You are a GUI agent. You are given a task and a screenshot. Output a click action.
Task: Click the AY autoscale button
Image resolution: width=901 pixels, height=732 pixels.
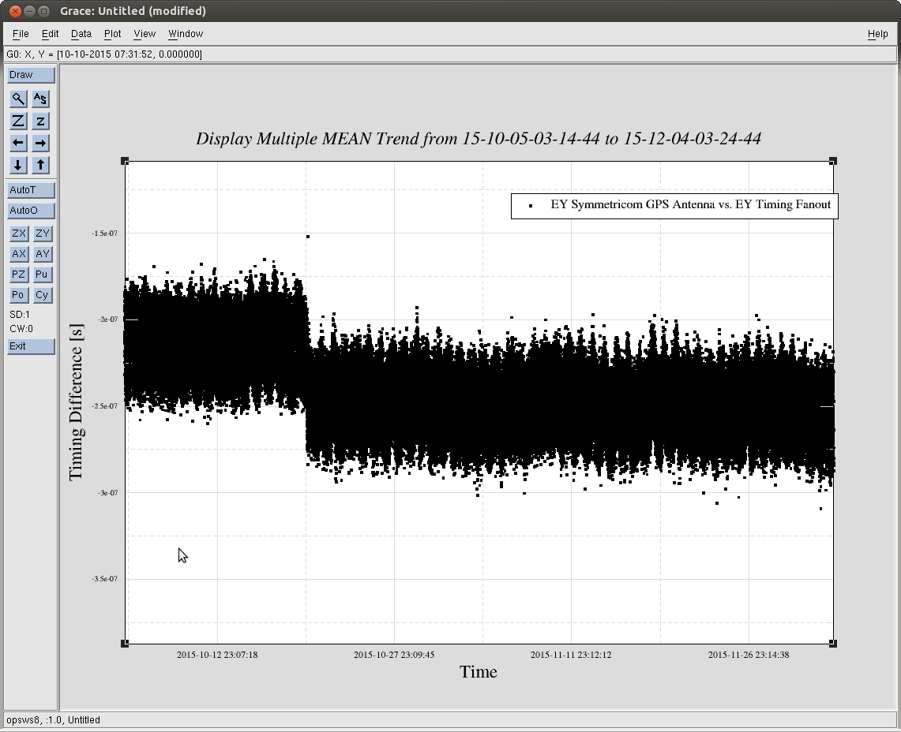coord(42,254)
